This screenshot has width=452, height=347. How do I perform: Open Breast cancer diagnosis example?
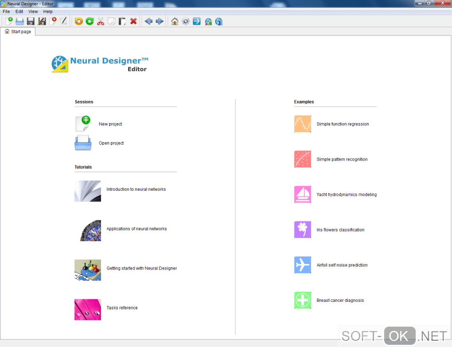(340, 301)
